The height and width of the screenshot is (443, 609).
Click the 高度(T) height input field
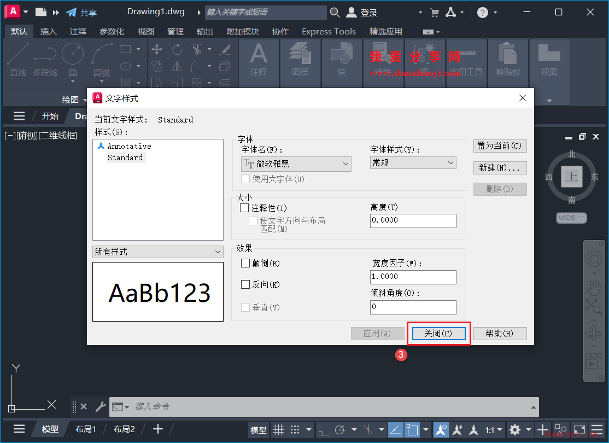(413, 220)
